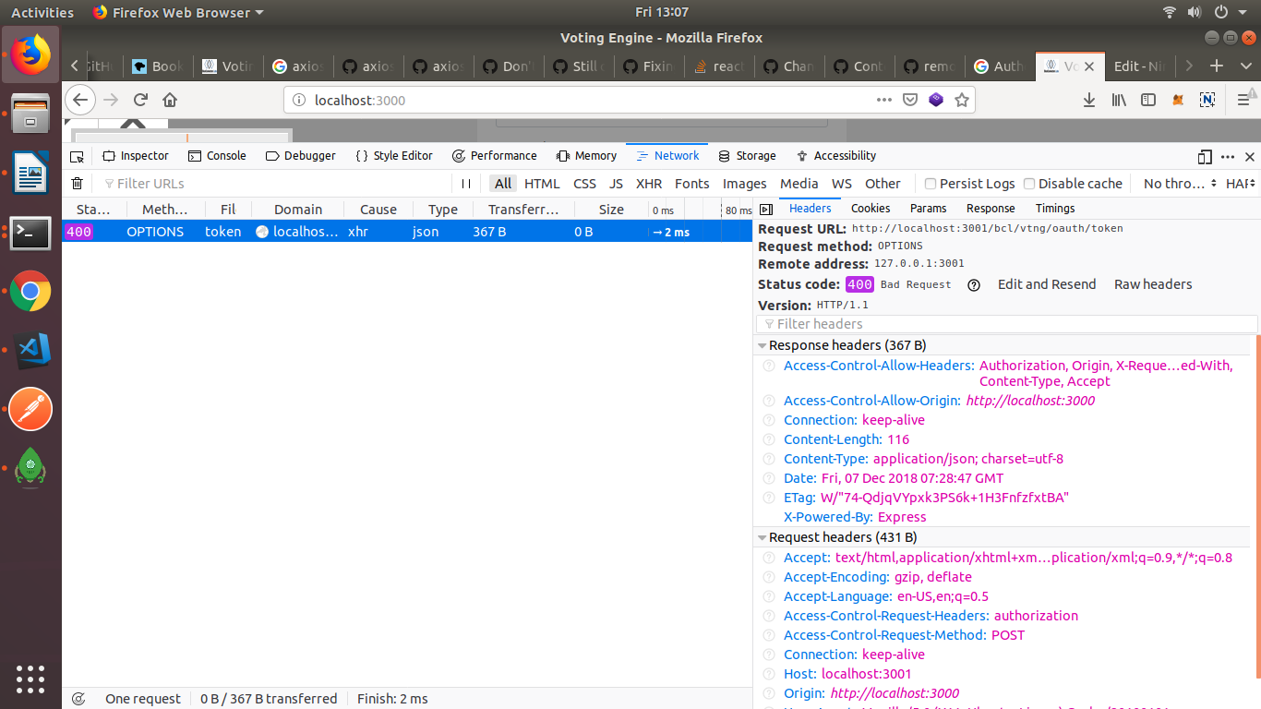This screenshot has width=1261, height=709.
Task: Open a new browser tab with plus
Action: click(x=1217, y=66)
